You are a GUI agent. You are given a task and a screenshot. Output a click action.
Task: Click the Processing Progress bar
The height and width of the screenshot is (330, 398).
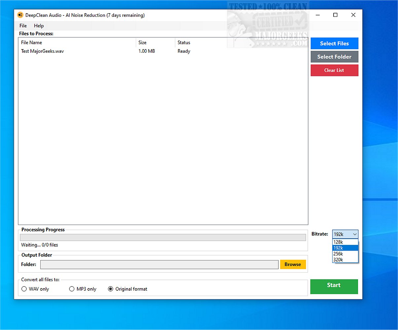tap(163, 237)
